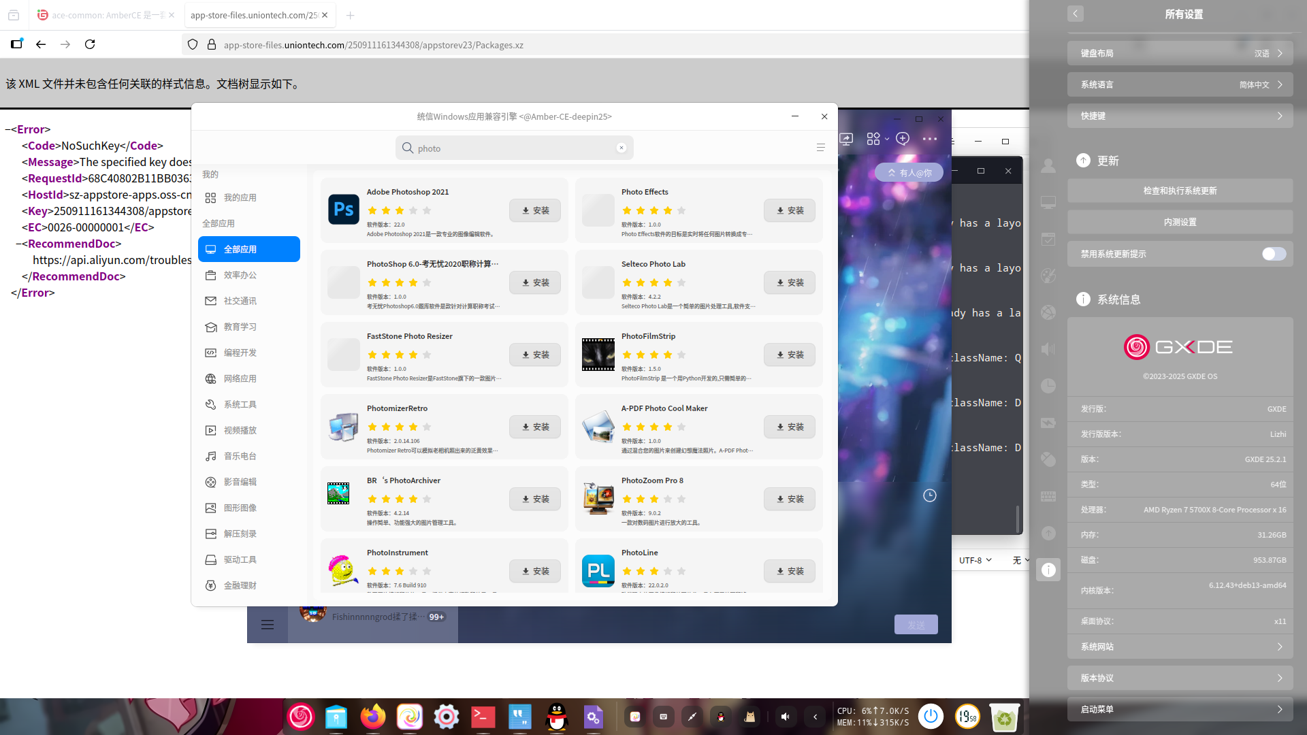Click the new chat plus bubble icon
Image resolution: width=1307 pixels, height=735 pixels.
[x=903, y=139]
